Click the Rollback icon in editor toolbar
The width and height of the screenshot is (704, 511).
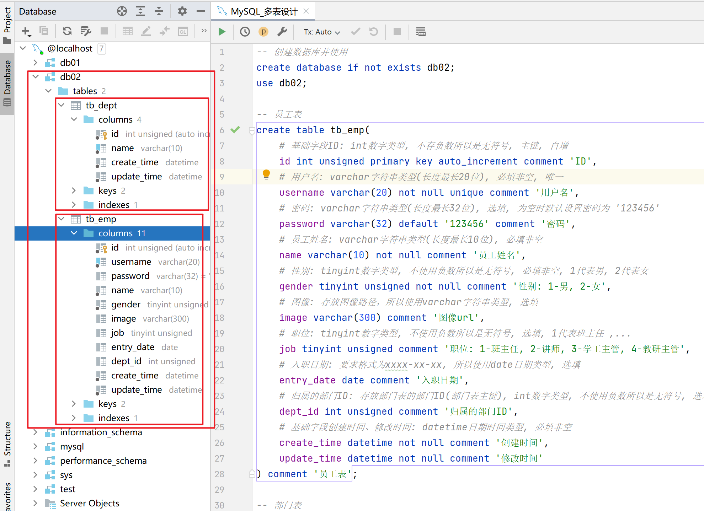pyautogui.click(x=373, y=32)
